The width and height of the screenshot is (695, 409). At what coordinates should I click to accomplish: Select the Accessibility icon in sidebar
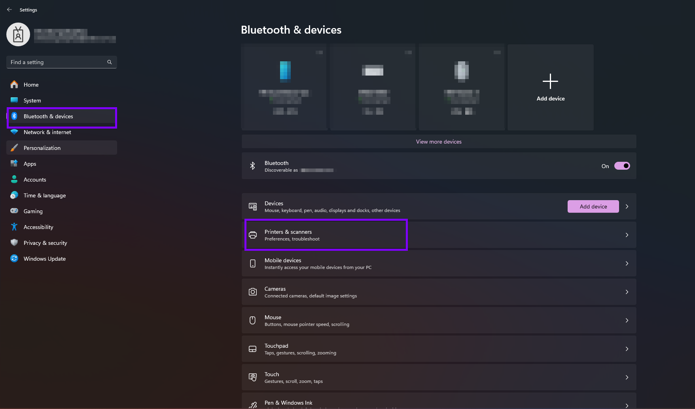(14, 227)
